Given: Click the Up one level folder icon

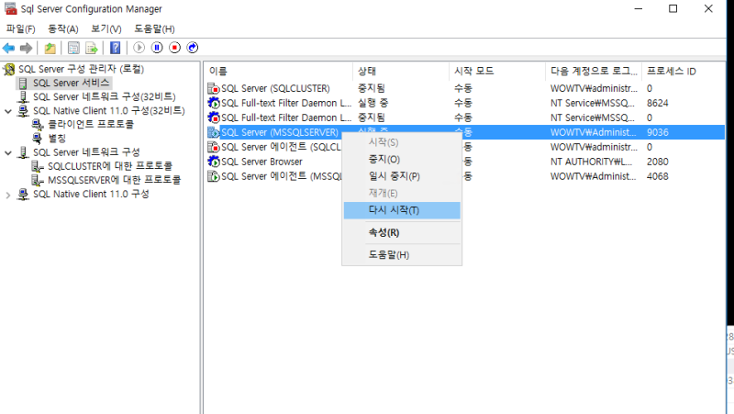Looking at the screenshot, I should click(50, 48).
